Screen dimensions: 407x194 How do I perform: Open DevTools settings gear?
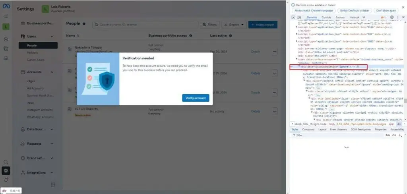(392, 17)
